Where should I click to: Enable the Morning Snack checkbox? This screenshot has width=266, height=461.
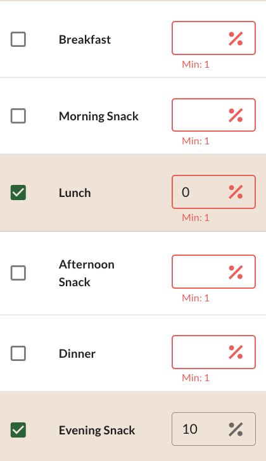(x=18, y=115)
